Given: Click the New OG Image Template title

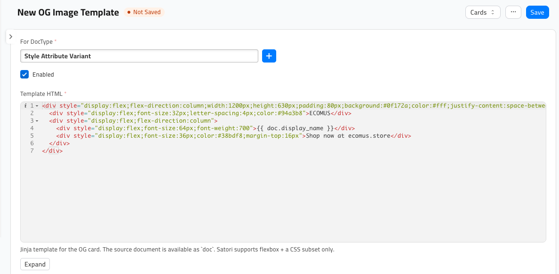Looking at the screenshot, I should [68, 13].
